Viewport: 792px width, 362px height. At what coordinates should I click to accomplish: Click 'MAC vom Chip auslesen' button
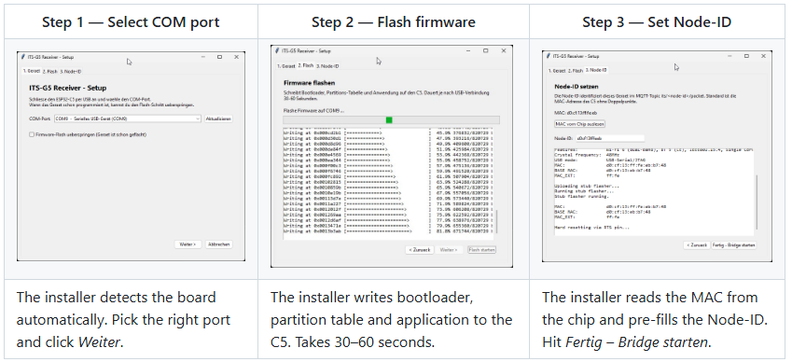tap(579, 124)
